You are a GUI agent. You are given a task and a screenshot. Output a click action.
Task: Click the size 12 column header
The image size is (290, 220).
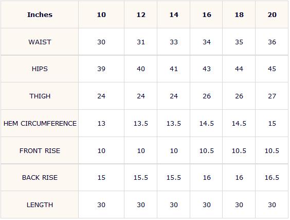(141, 15)
